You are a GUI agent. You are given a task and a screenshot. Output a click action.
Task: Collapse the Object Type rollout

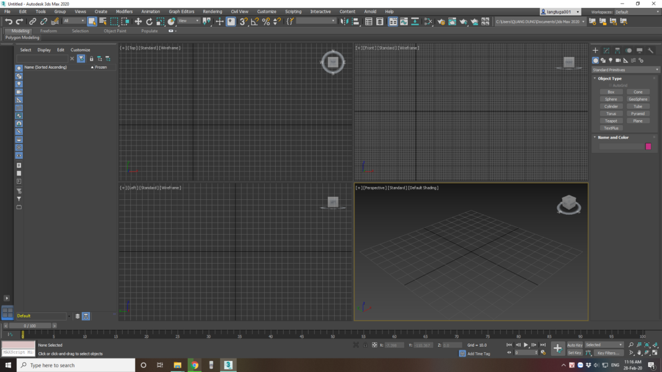[x=609, y=79]
